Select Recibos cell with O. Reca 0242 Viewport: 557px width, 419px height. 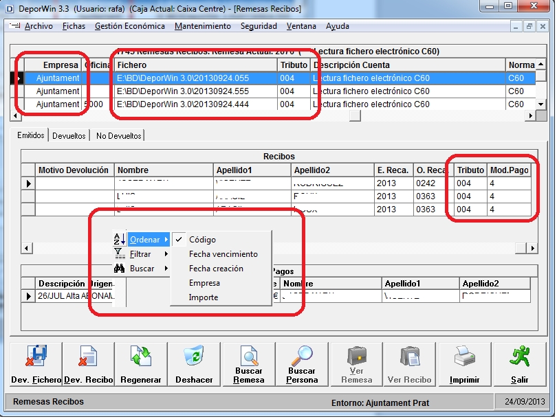[x=433, y=183]
